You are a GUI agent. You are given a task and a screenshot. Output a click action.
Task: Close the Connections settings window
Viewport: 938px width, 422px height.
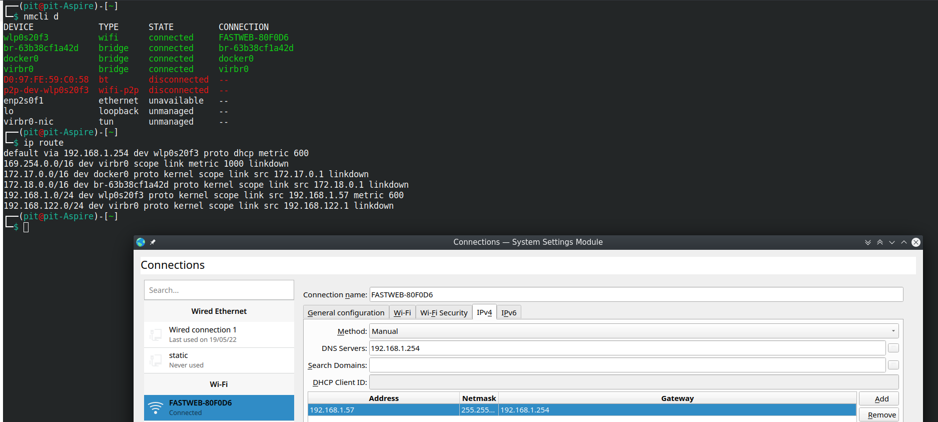click(x=916, y=242)
